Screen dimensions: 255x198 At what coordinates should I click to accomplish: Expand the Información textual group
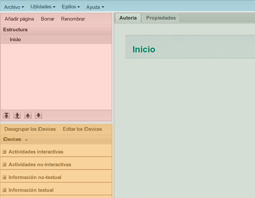click(4, 190)
